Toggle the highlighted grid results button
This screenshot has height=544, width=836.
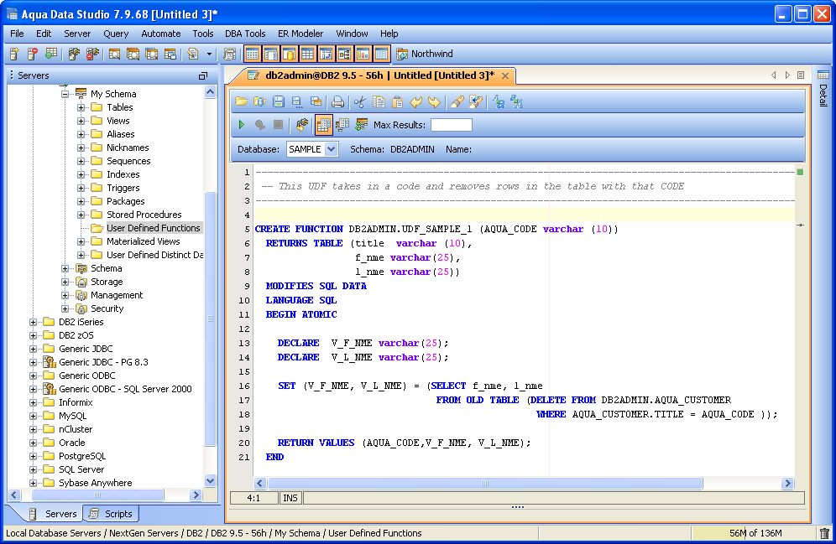pos(323,125)
